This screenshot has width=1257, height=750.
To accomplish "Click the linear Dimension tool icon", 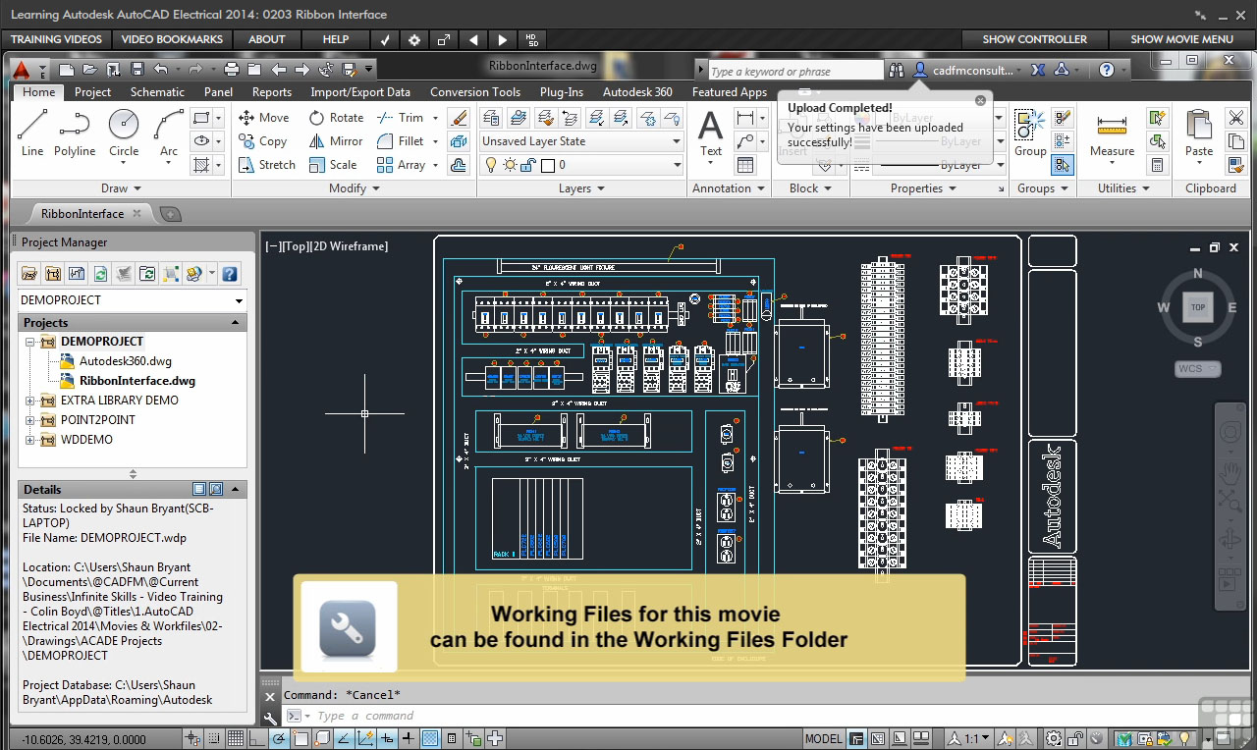I will (745, 118).
